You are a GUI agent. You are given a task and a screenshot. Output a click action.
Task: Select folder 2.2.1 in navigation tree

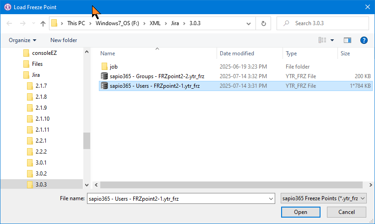tap(41, 140)
